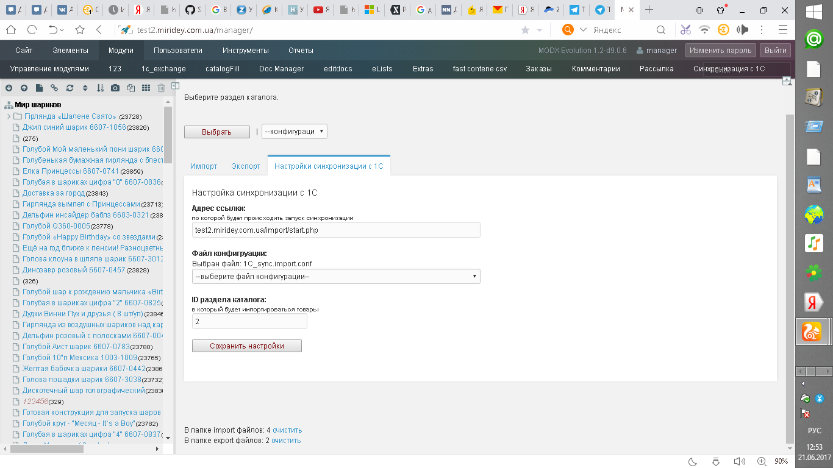This screenshot has width=833, height=468.
Task: Click the camera icon in the tree toolbar
Action: click(x=116, y=88)
